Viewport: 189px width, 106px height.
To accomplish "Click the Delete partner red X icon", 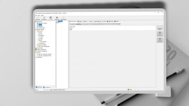I will (63, 17).
